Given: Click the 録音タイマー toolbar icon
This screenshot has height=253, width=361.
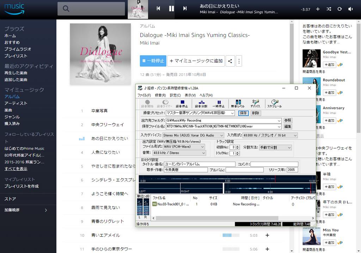Looking at the screenshot, I should (x=165, y=104).
